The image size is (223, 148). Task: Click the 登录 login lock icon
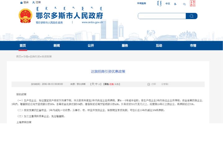(21, 2)
